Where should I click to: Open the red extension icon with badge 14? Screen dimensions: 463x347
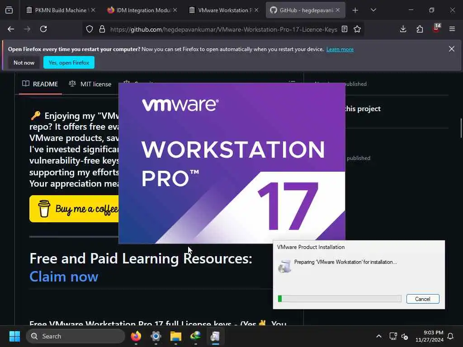[436, 28]
